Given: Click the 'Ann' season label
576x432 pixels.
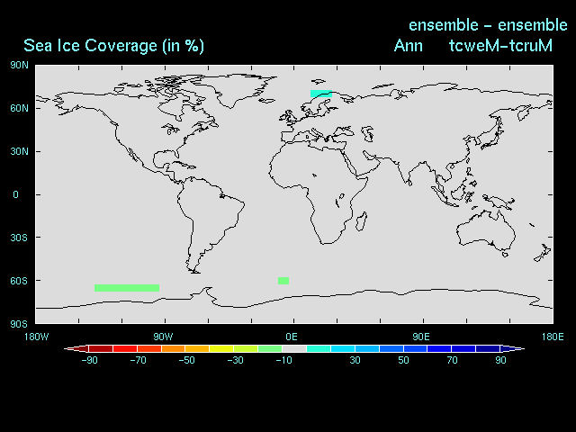Looking at the screenshot, I should (409, 46).
